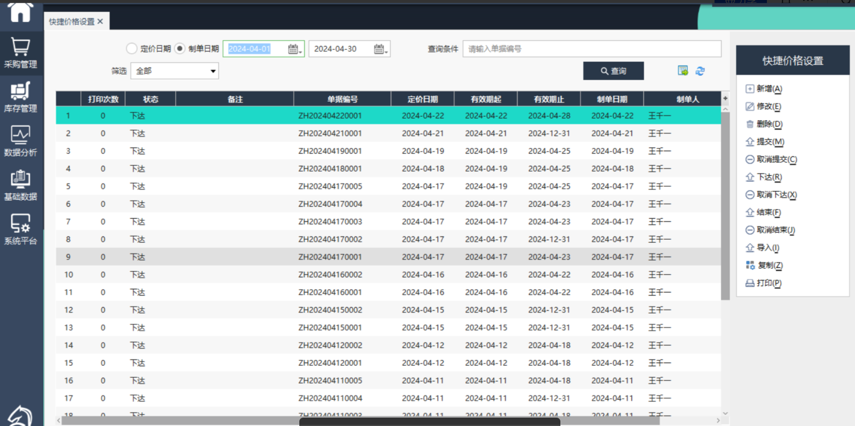Click 取消下达(X) in the right panel
The image size is (855, 426).
(776, 195)
